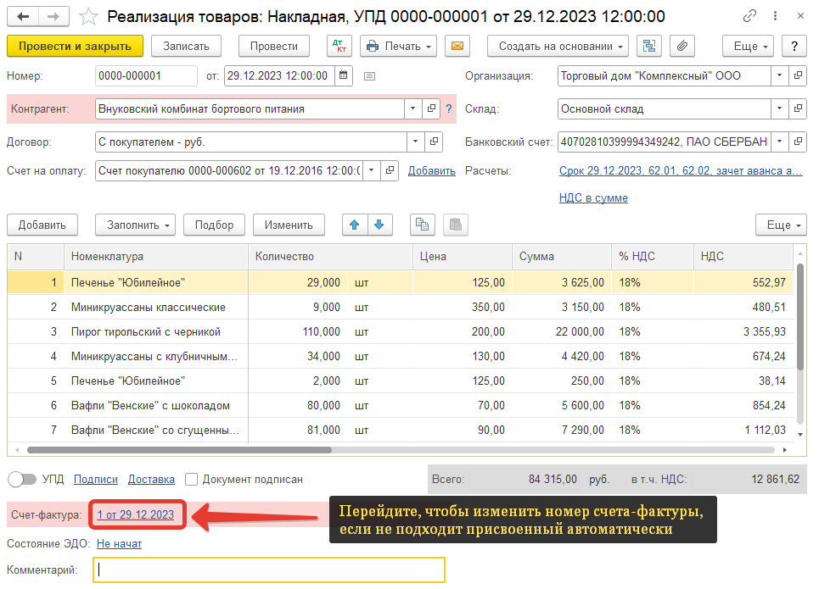Viewport: 819px width, 589px height.
Task: Open the Печать dropdown menu
Action: click(399, 46)
